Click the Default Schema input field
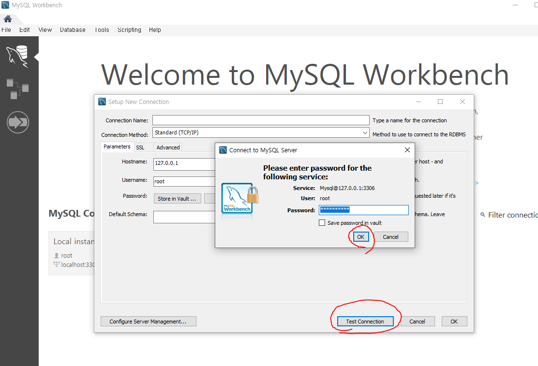 click(x=184, y=217)
